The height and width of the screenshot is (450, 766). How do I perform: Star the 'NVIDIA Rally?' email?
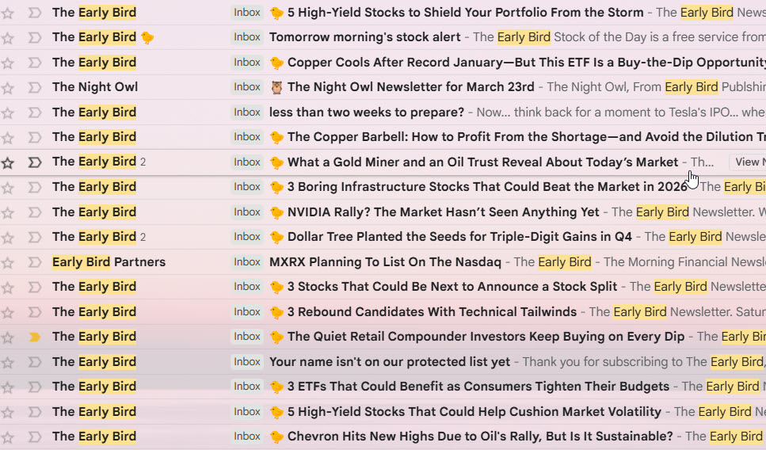8,212
